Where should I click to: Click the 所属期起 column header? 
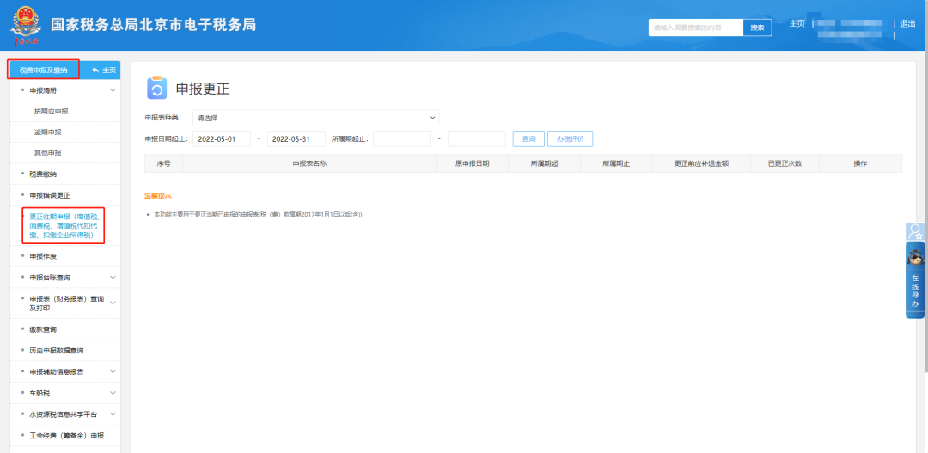tap(544, 163)
